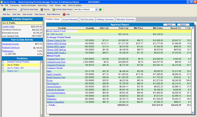This screenshot has width=197, height=117.
Task: Open the Exxon security link
Action: [50, 80]
